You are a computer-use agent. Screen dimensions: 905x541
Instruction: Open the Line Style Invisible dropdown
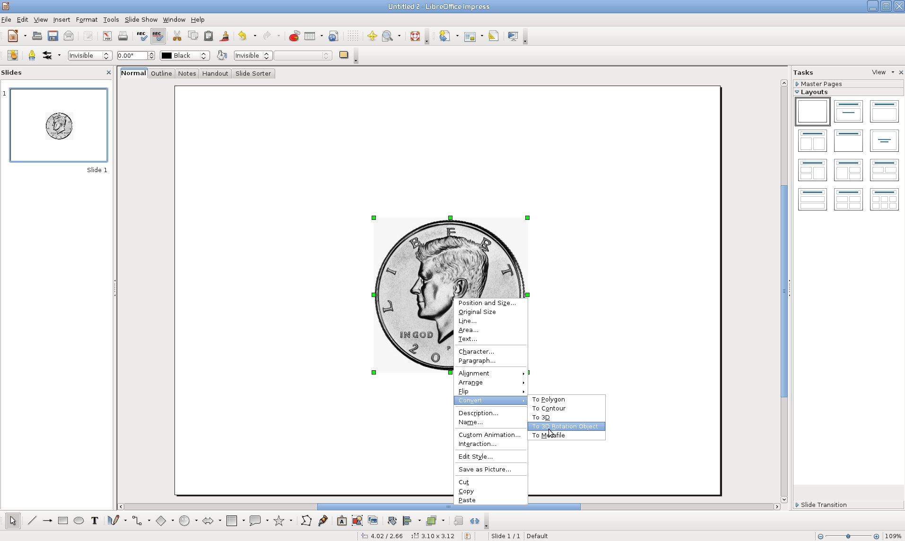pos(90,55)
